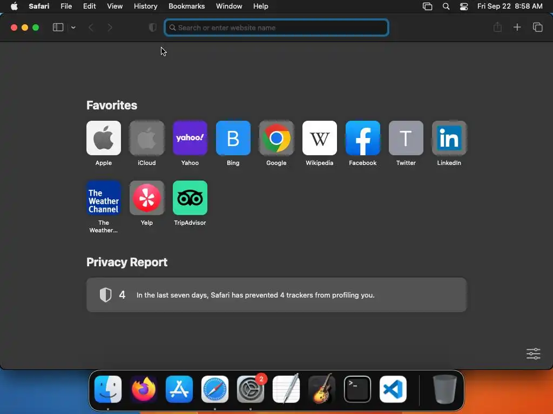553x414 pixels.
Task: Open the Apple favorite tile
Action: pyautogui.click(x=103, y=138)
